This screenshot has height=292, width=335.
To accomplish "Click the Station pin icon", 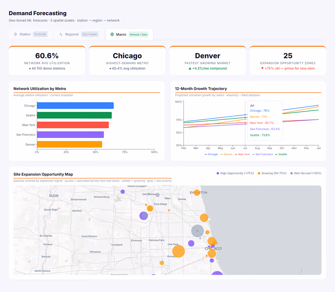I will pyautogui.click(x=16, y=34).
